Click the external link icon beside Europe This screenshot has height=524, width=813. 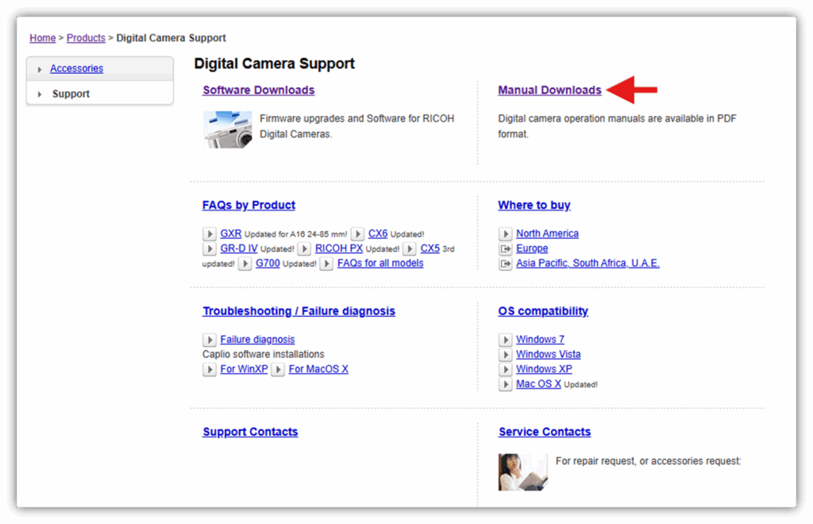[506, 249]
